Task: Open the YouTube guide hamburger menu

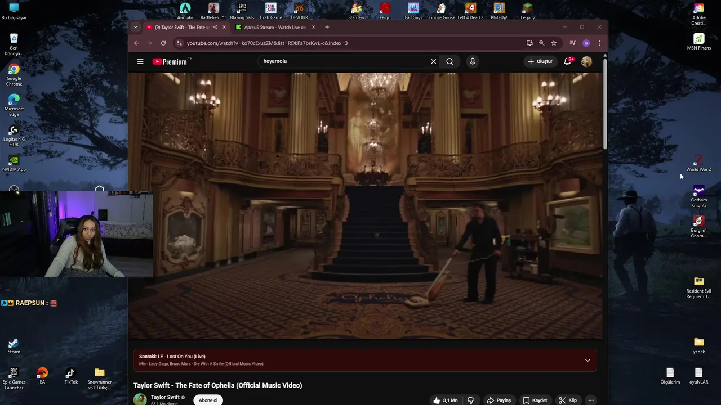Action: click(x=140, y=61)
